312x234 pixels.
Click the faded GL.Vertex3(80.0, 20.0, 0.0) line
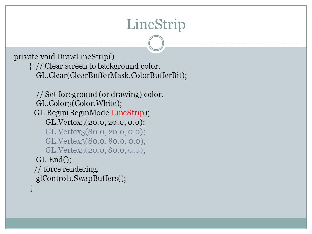click(96, 132)
